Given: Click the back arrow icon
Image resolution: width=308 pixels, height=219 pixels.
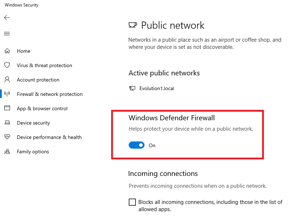Looking at the screenshot, I should [x=7, y=18].
